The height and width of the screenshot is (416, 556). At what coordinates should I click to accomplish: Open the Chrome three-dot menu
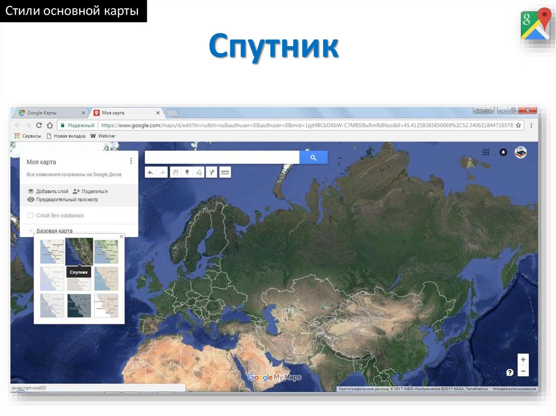[x=531, y=125]
